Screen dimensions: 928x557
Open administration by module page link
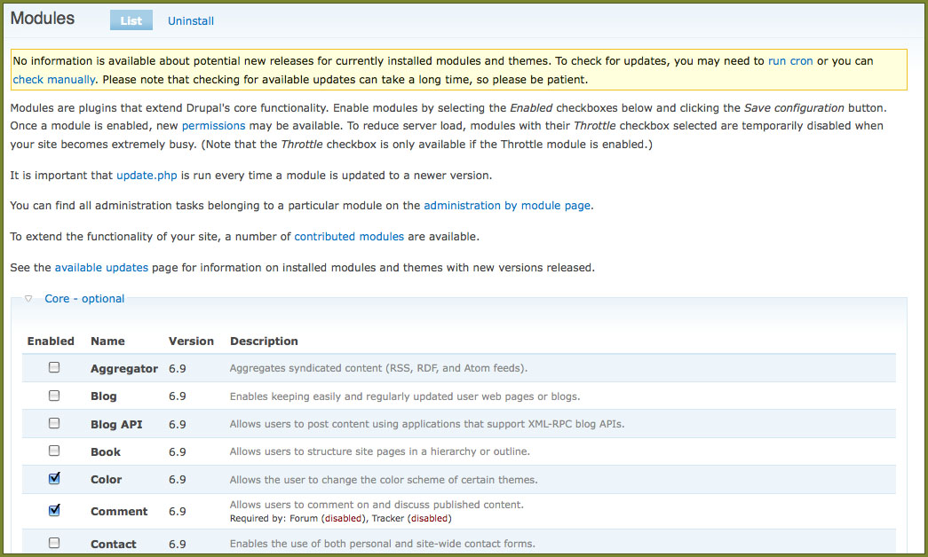pyautogui.click(x=506, y=205)
